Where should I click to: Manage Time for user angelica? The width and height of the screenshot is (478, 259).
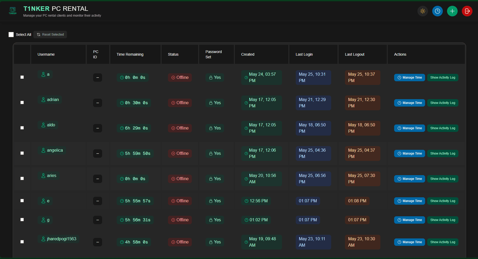click(409, 154)
